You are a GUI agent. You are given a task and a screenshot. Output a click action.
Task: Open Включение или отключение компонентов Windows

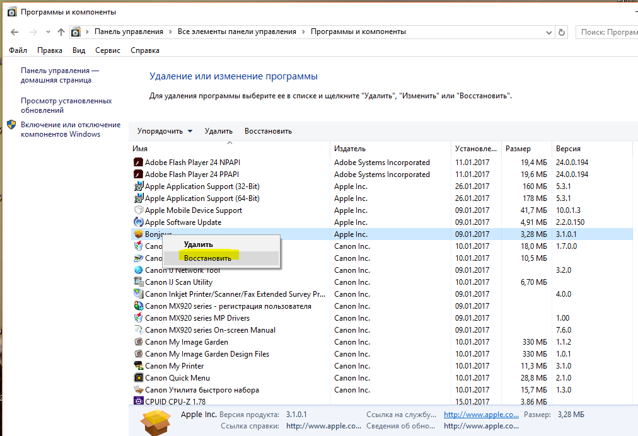pos(71,129)
